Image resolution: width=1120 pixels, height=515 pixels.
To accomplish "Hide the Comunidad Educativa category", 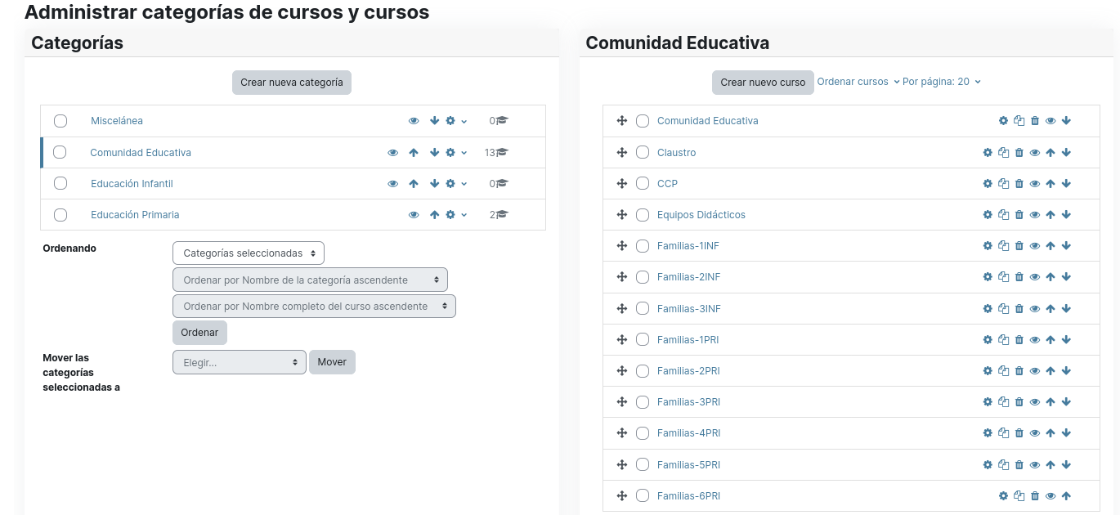I will (393, 152).
